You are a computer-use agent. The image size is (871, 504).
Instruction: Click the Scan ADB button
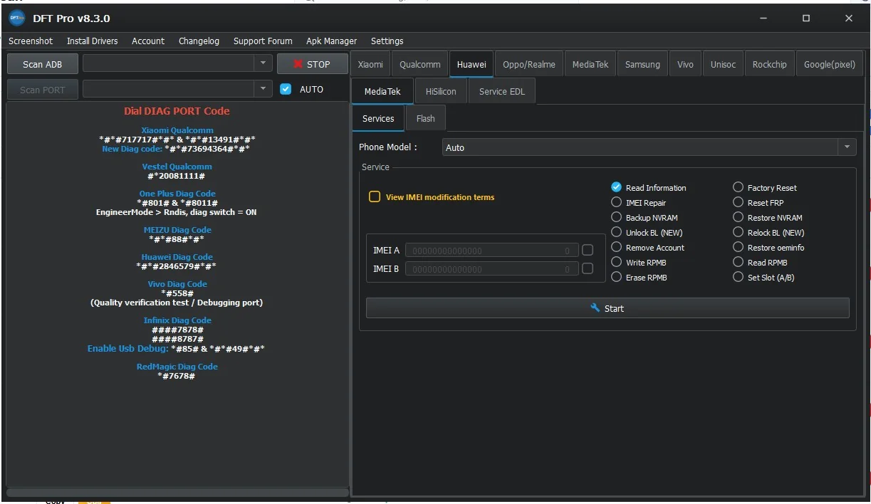43,64
